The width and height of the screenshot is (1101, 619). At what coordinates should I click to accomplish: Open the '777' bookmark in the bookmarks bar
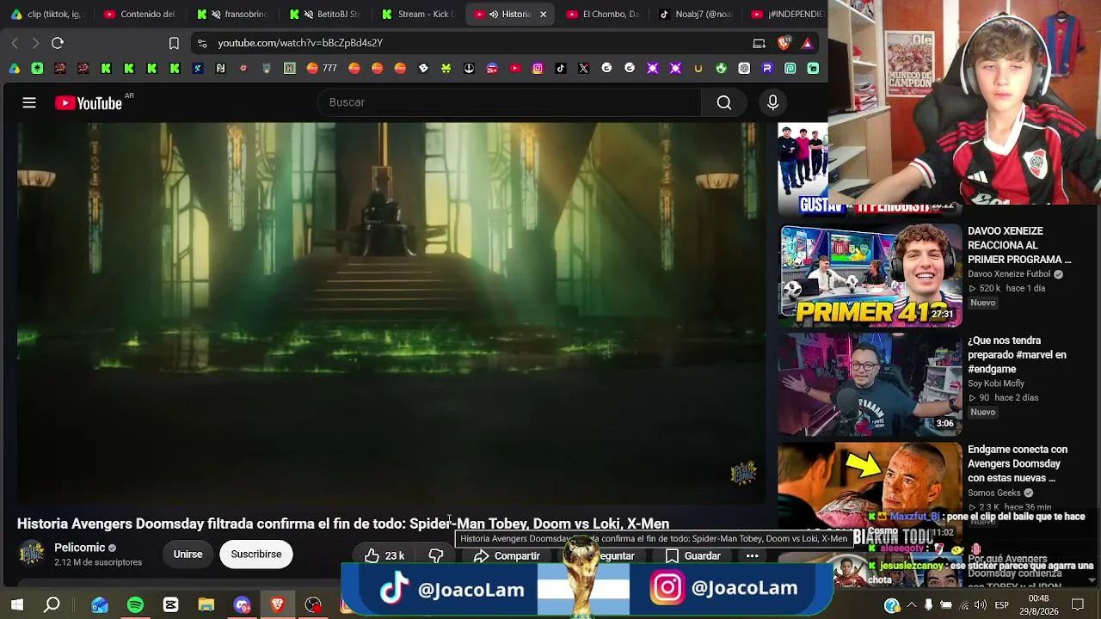[321, 69]
